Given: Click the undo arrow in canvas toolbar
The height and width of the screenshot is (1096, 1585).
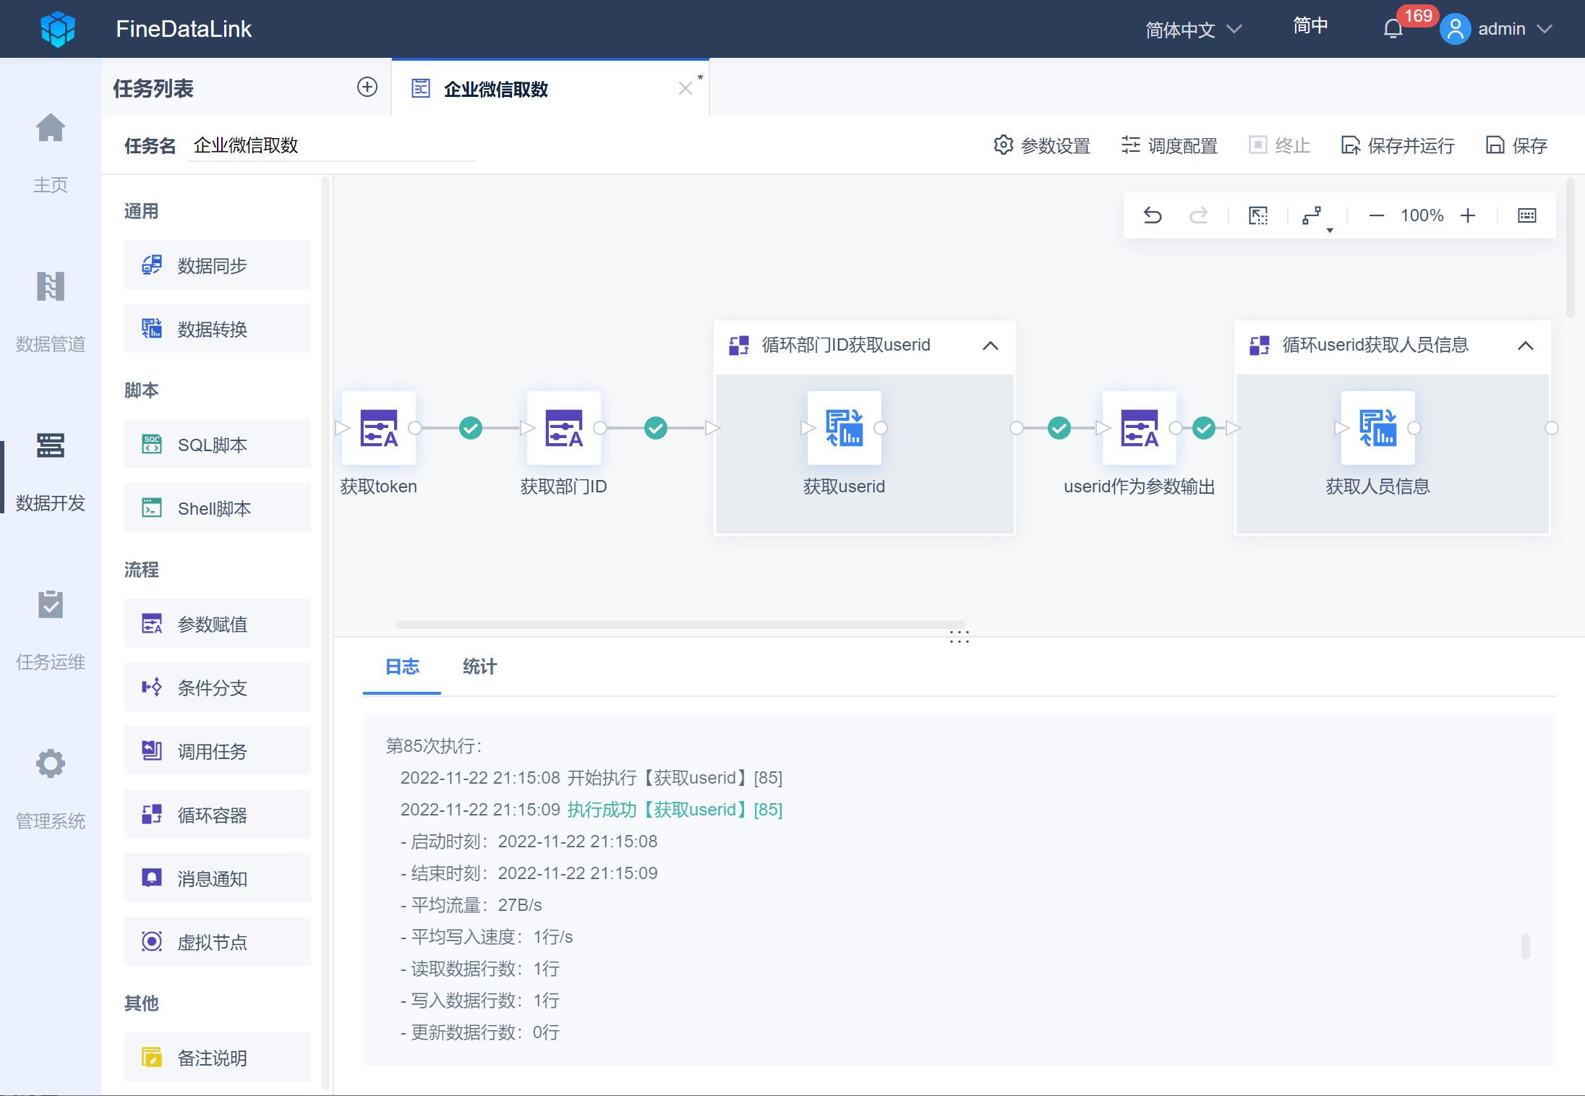Looking at the screenshot, I should (1153, 215).
